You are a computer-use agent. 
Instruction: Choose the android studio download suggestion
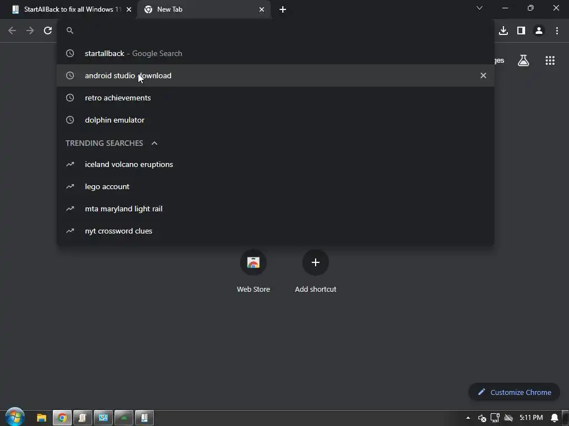click(276, 75)
